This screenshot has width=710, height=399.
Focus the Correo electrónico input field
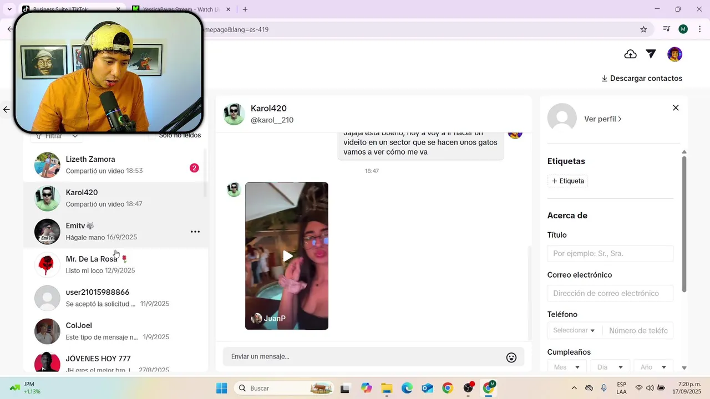click(610, 294)
